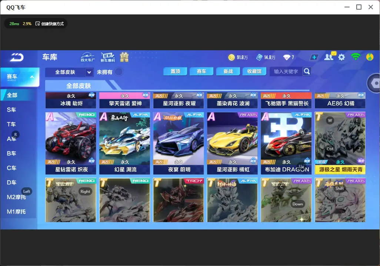Open the gift box icon in header
The height and width of the screenshot is (266, 380).
[124, 57]
